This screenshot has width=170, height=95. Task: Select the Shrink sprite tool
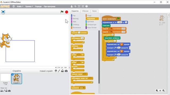(x=83, y=6)
